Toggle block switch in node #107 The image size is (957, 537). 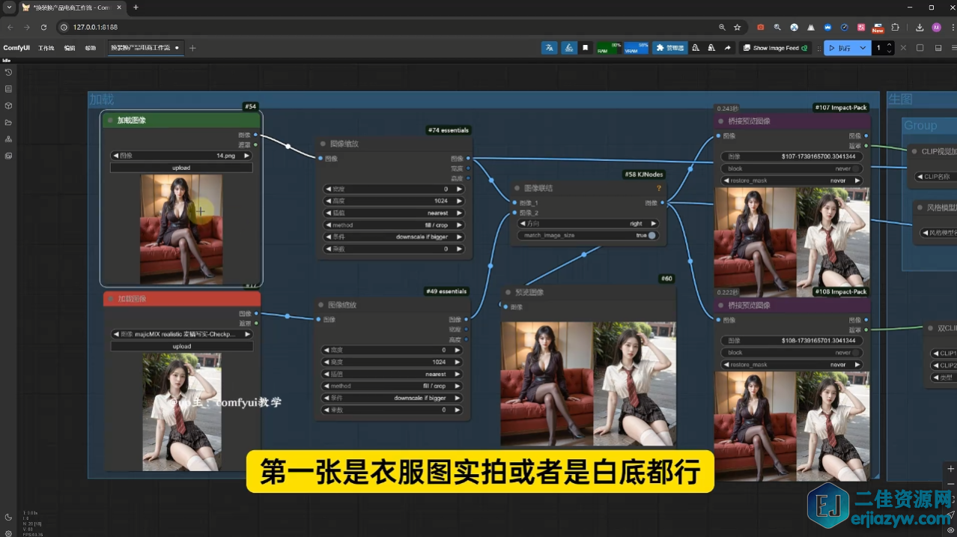point(857,169)
